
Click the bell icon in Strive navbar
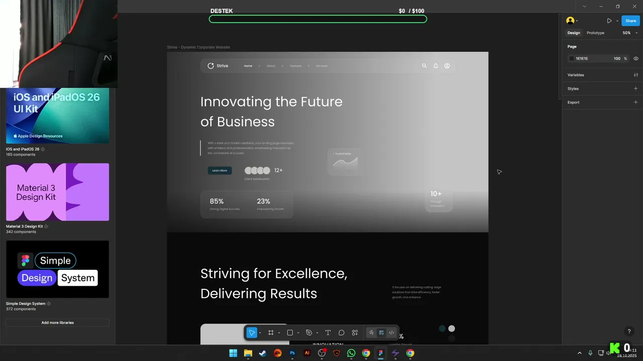click(436, 66)
